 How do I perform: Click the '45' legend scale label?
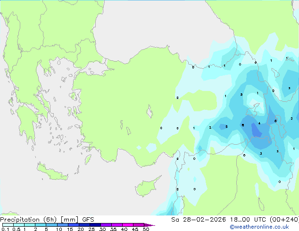[x=135, y=229]
